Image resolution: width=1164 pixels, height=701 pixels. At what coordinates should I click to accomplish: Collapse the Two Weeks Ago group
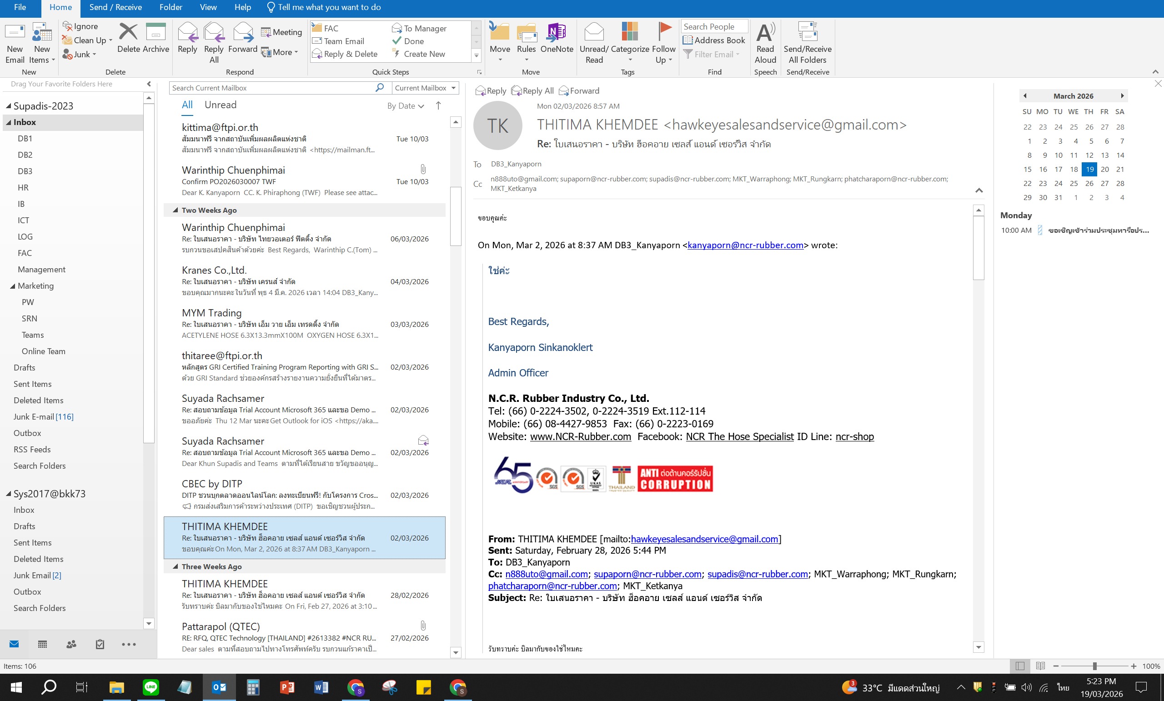click(175, 210)
